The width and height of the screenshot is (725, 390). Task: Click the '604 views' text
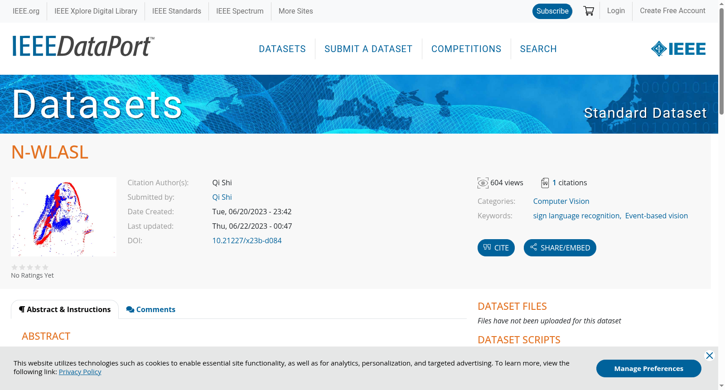[507, 183]
